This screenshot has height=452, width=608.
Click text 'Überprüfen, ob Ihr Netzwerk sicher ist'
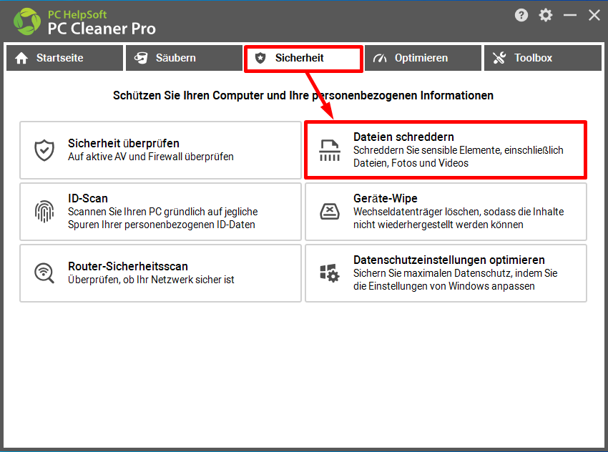pyautogui.click(x=151, y=280)
